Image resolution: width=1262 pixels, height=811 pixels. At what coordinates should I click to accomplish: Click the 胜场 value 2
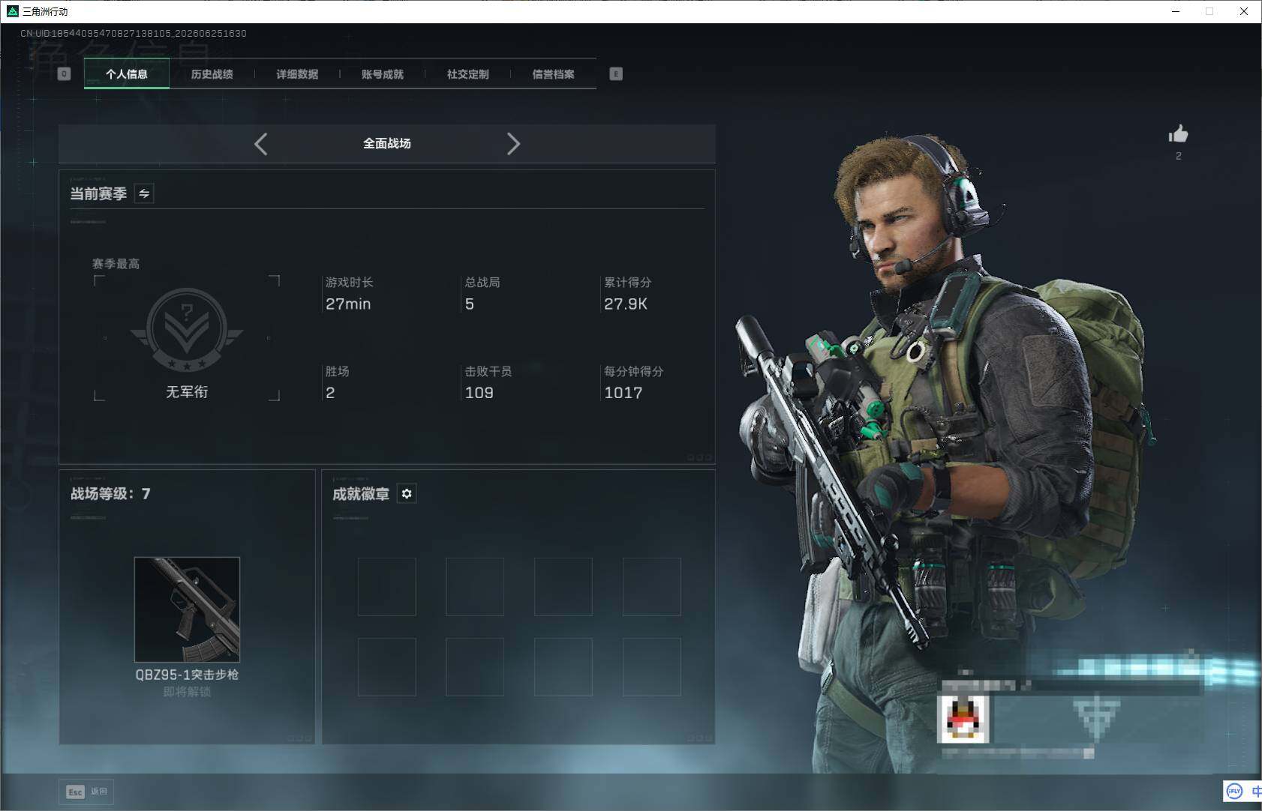point(330,393)
